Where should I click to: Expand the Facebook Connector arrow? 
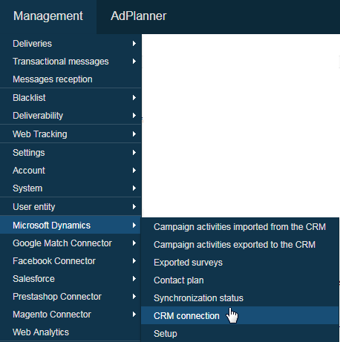[x=134, y=261]
